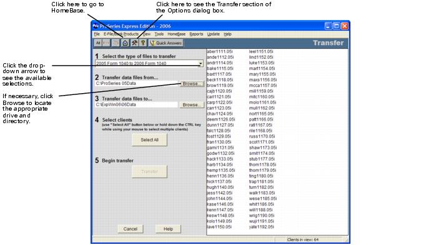Click the Help button beside Cancel

point(168,229)
